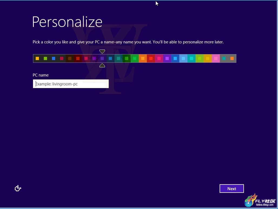Pick gray swatch with teal square
The height and width of the screenshot is (209, 278).
[x=224, y=58]
